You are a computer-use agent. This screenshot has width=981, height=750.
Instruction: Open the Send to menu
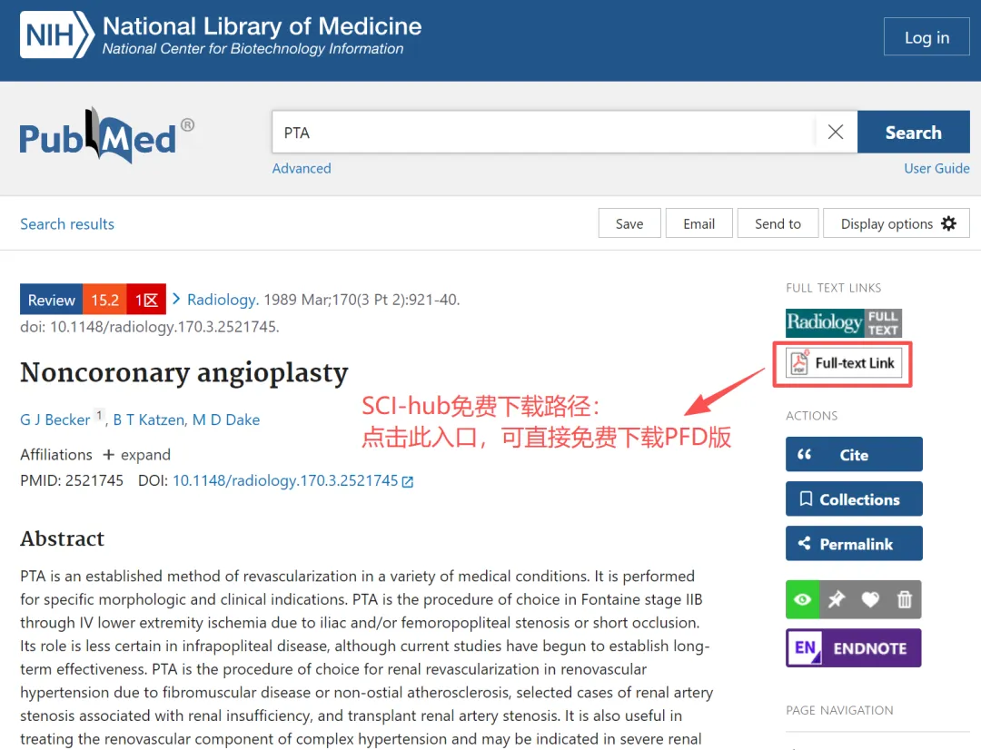coord(778,223)
